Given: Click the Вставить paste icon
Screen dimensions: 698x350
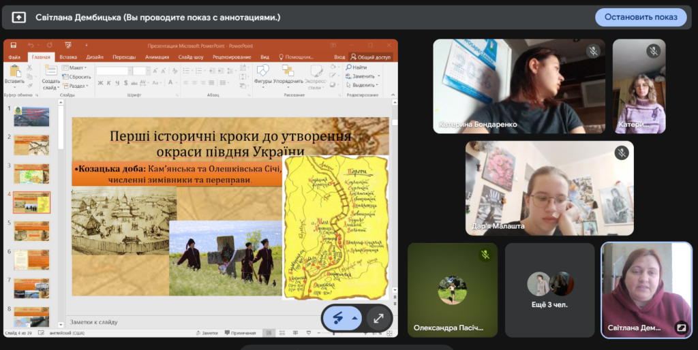Looking at the screenshot, I should click(14, 72).
